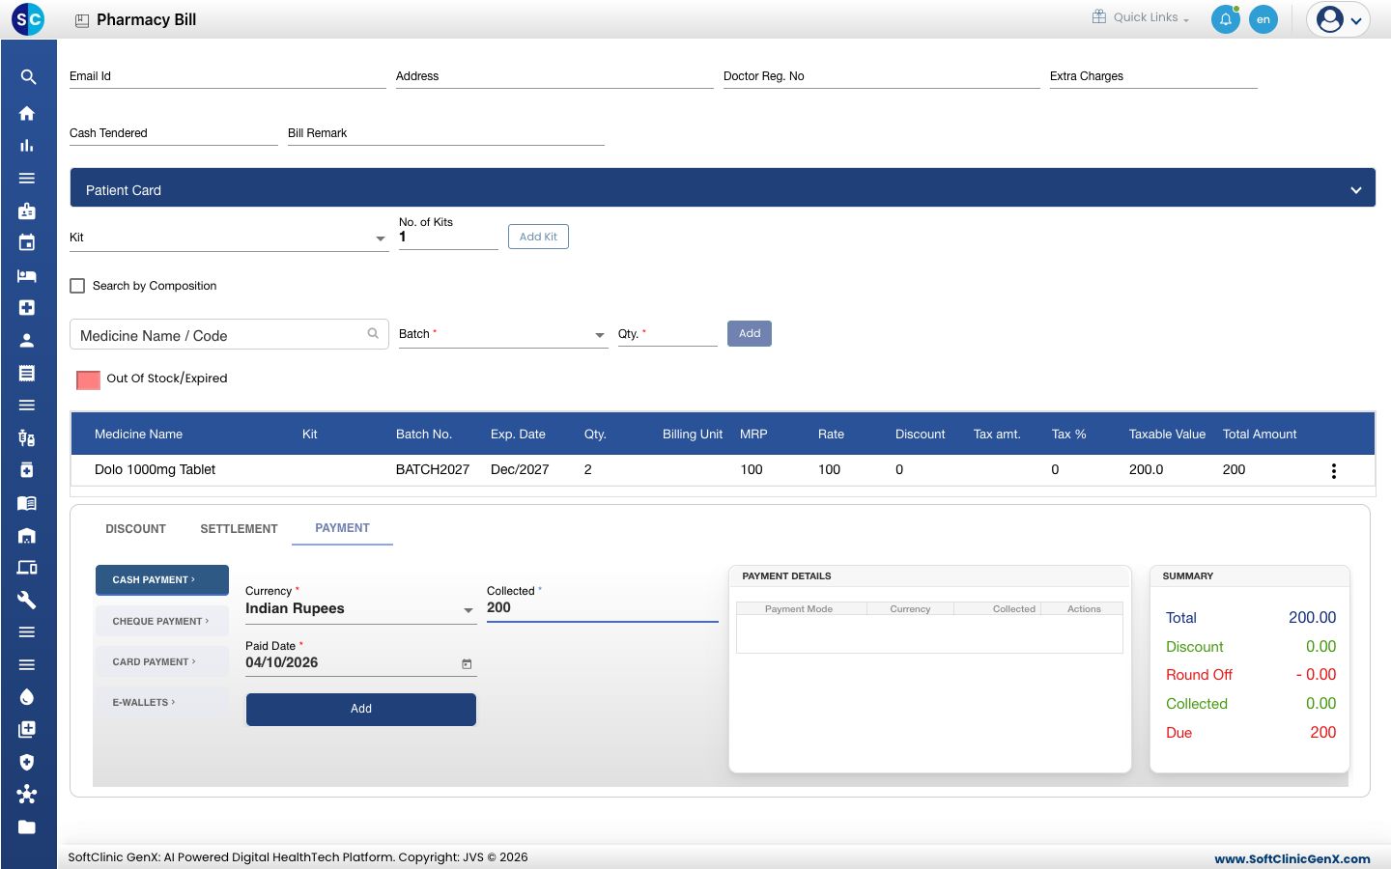Click the No. of Kits field
This screenshot has height=869, width=1391.
[448, 238]
